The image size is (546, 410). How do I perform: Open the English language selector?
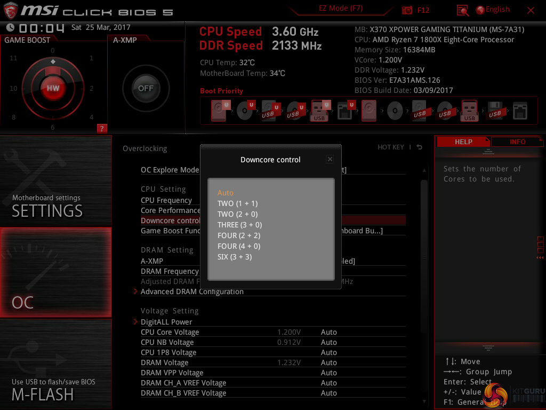click(497, 10)
